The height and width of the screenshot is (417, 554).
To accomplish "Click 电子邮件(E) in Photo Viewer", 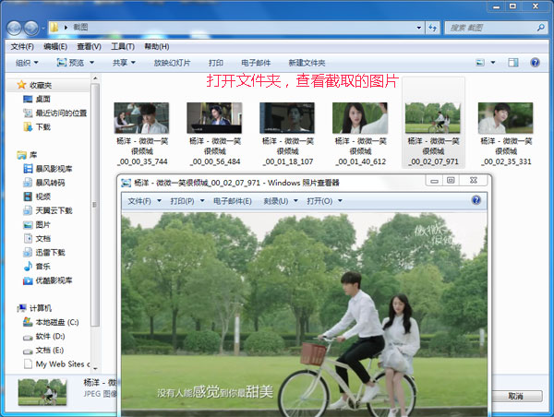I will (233, 201).
